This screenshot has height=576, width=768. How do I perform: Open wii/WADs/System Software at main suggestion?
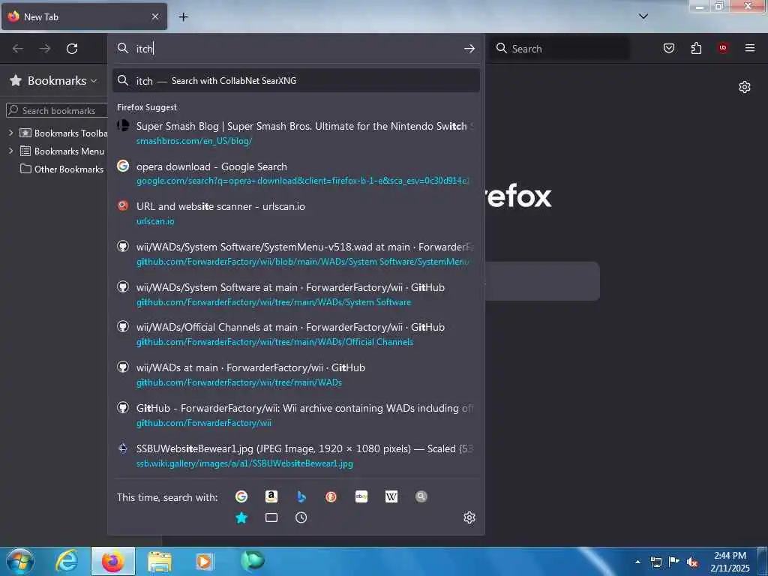(295, 294)
